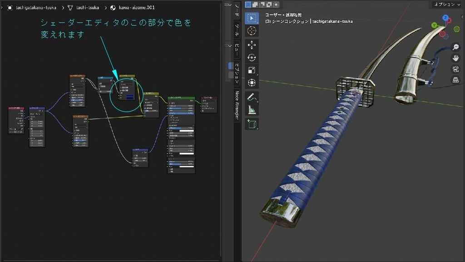This screenshot has height=262, width=465.
Task: Click the zoom magnifier navigation icon
Action: click(456, 47)
